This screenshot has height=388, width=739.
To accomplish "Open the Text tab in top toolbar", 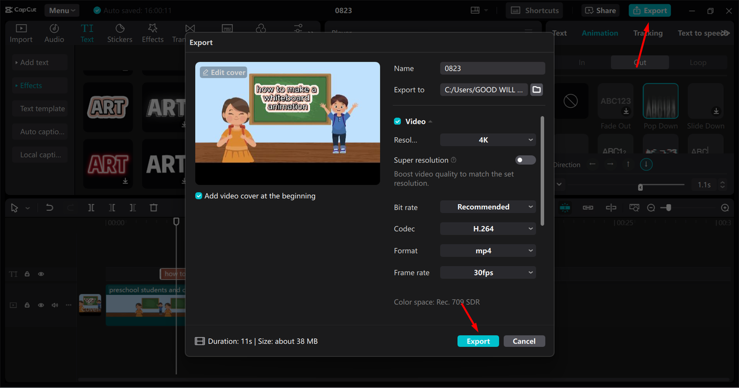I will [87, 33].
